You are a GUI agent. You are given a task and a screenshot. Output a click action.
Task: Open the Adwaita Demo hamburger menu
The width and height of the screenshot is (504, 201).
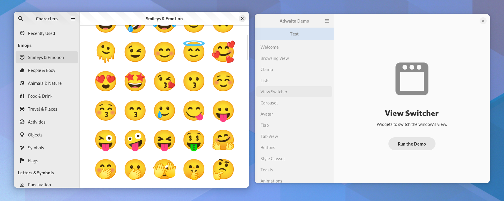click(x=327, y=21)
